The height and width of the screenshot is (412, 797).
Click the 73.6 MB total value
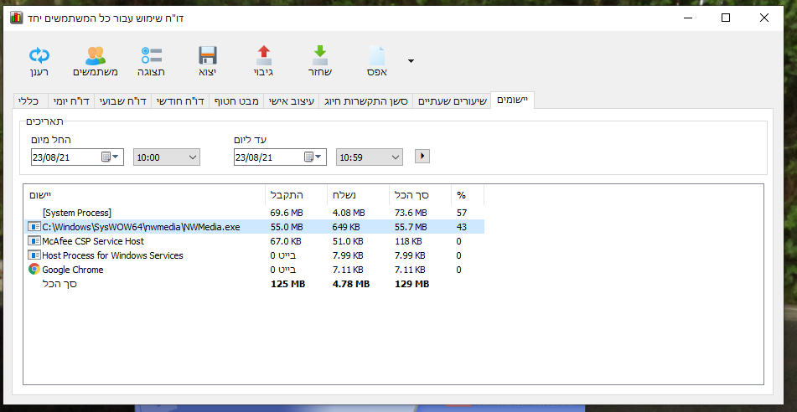point(411,213)
